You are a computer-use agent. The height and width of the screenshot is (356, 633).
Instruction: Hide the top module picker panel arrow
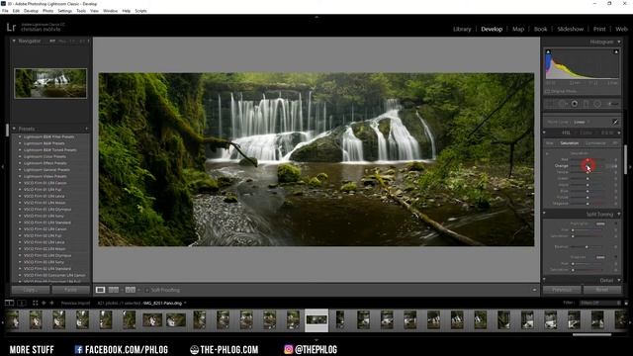316,17
